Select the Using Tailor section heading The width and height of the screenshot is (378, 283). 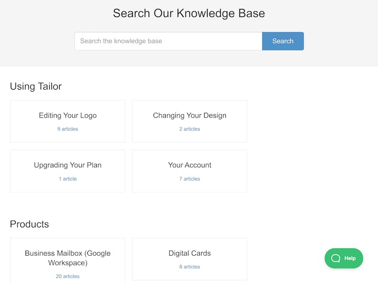point(36,86)
